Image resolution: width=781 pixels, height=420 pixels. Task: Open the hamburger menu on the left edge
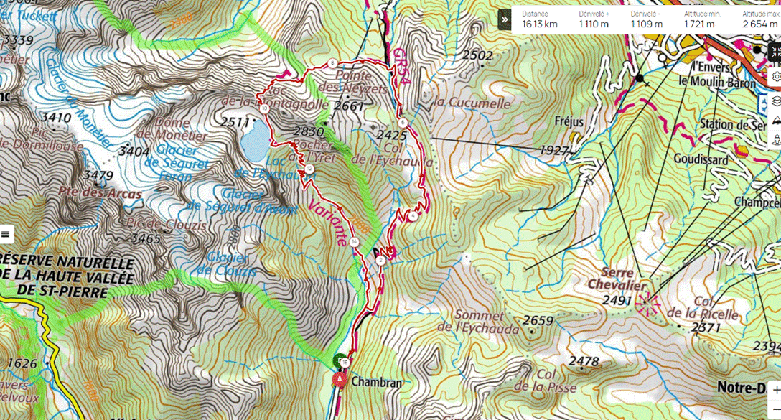pos(6,233)
